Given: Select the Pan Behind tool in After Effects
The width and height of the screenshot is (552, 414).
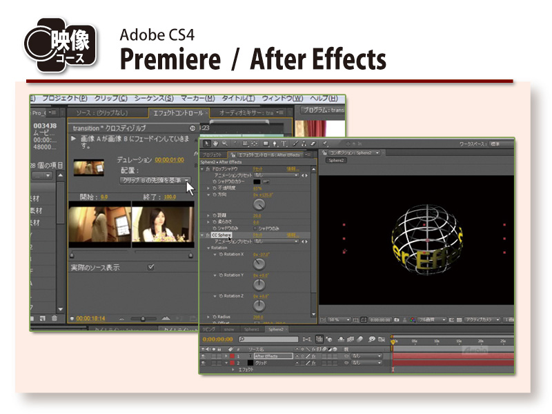Looking at the screenshot, I should (x=255, y=144).
